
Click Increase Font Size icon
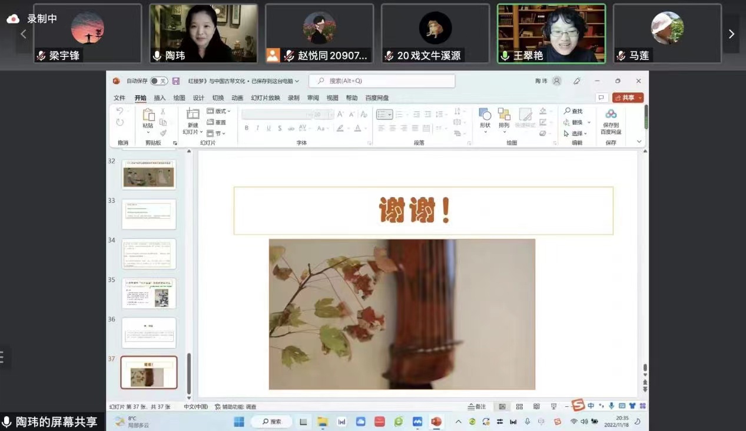coord(340,114)
